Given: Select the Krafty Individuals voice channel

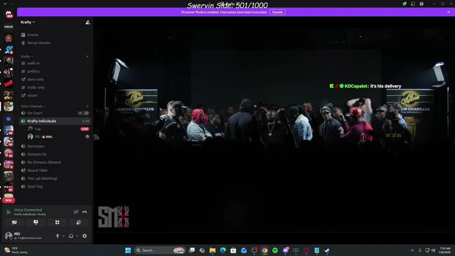Looking at the screenshot, I should pos(55,121).
